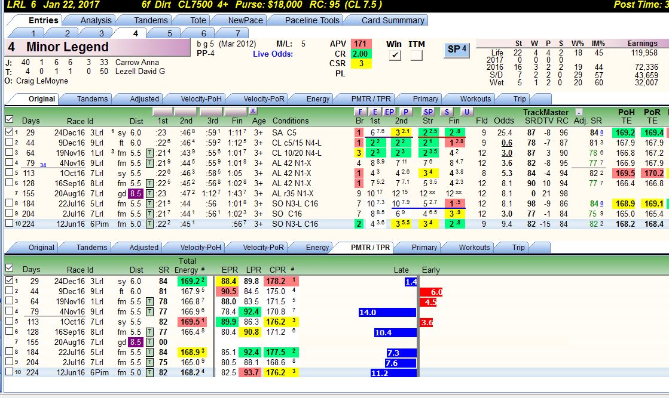This screenshot has height=398, width=669.
Task: Click turf T icon on 19Nov16 row, upper table
Action: (x=149, y=153)
